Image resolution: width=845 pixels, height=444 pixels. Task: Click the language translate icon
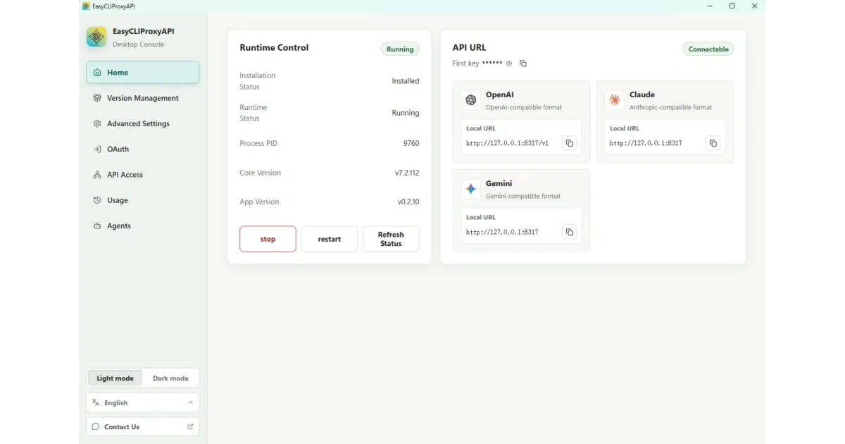96,402
